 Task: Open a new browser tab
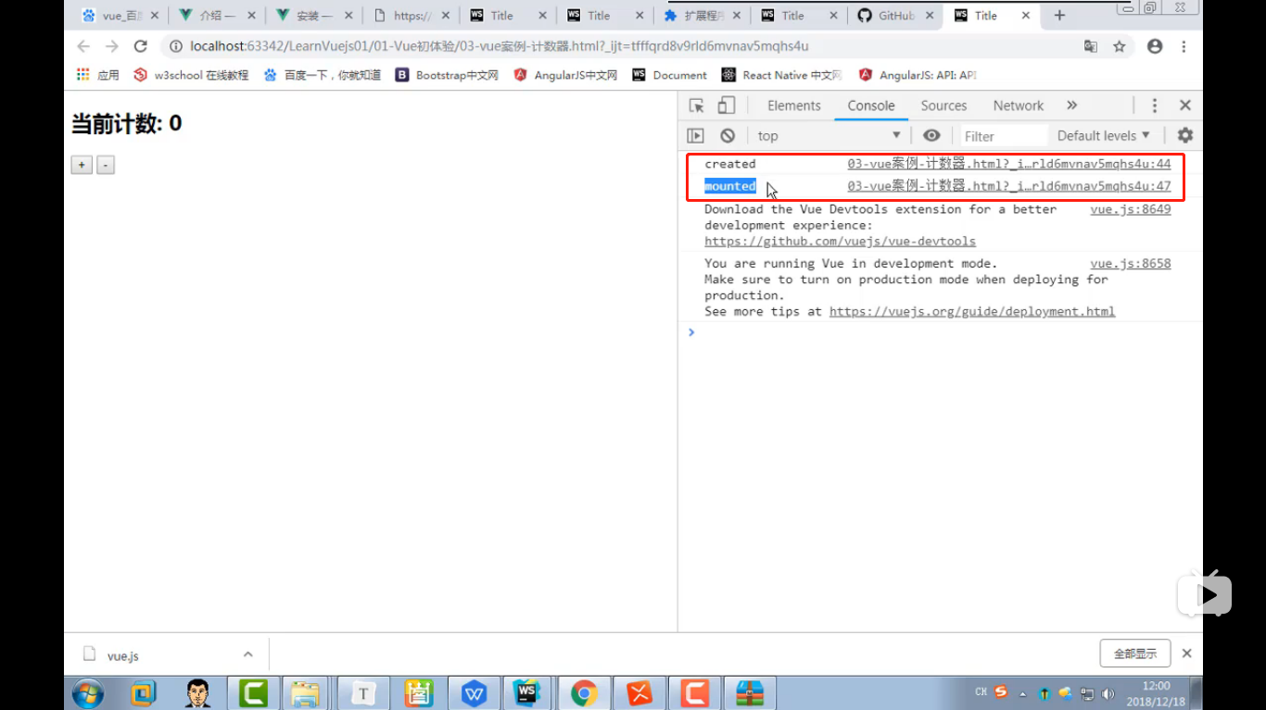coord(1059,16)
